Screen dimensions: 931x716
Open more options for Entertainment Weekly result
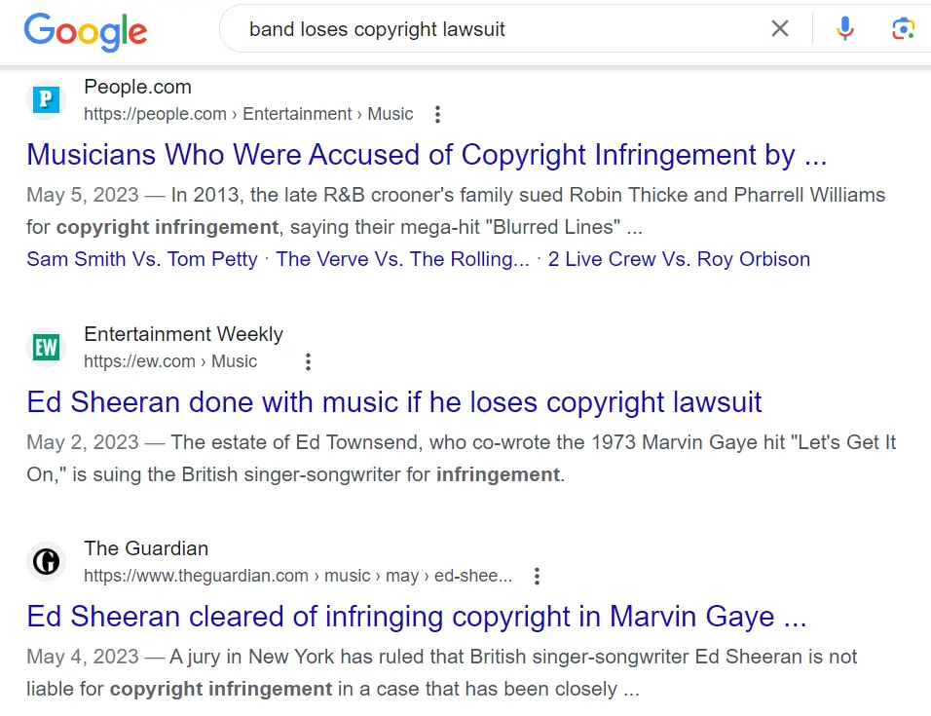(x=308, y=362)
